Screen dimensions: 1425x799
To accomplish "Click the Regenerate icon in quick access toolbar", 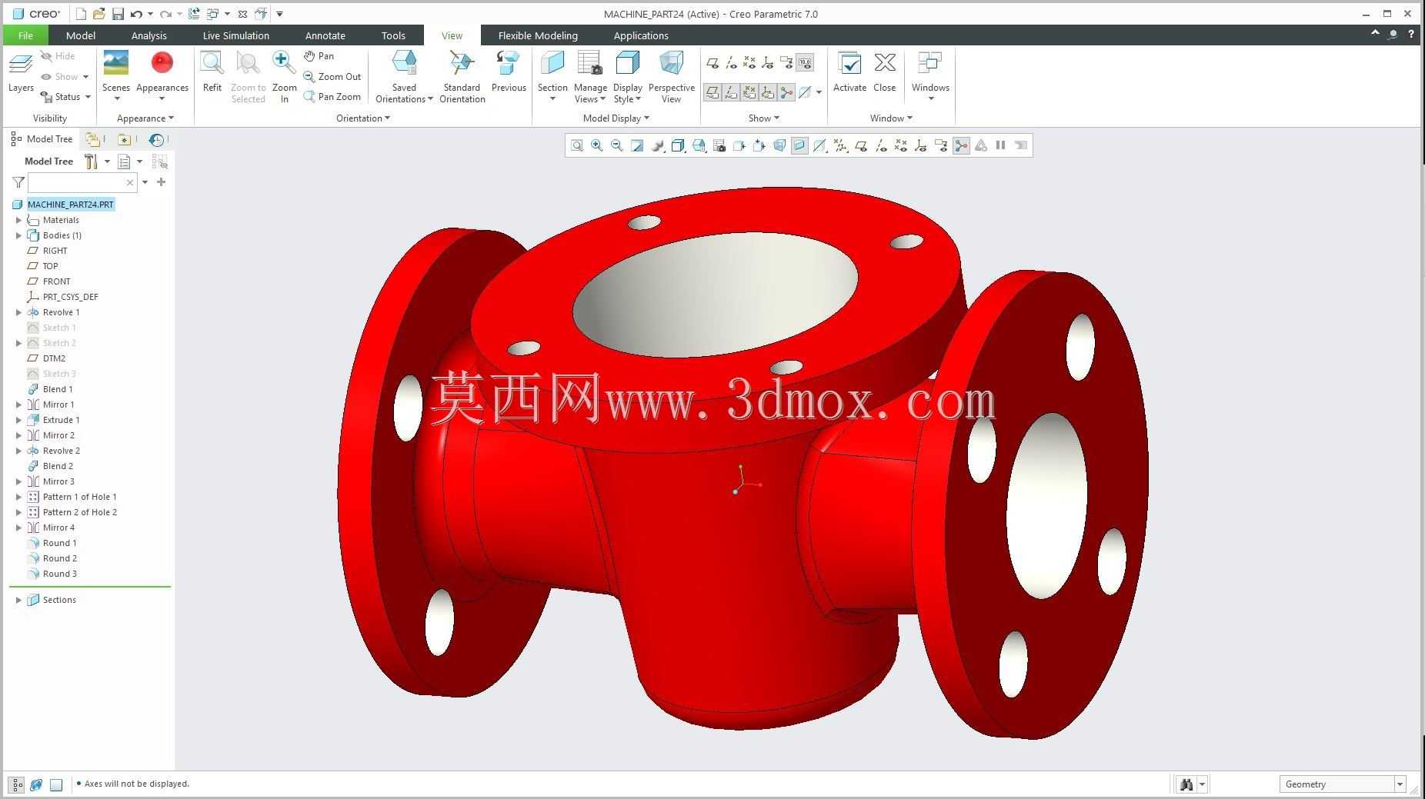I will pos(194,14).
